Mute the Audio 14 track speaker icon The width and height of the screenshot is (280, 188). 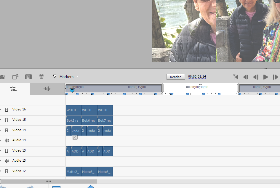[7, 140]
